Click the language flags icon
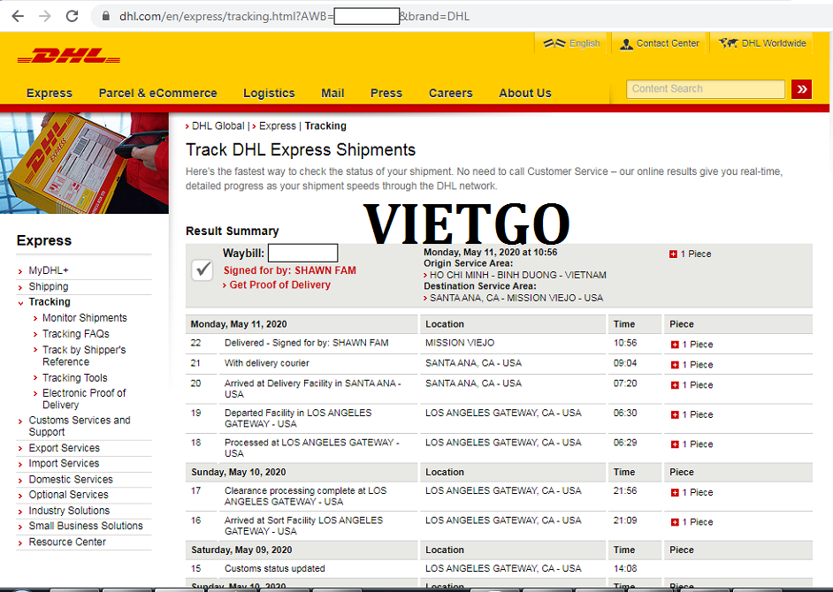The image size is (833, 592). [554, 43]
